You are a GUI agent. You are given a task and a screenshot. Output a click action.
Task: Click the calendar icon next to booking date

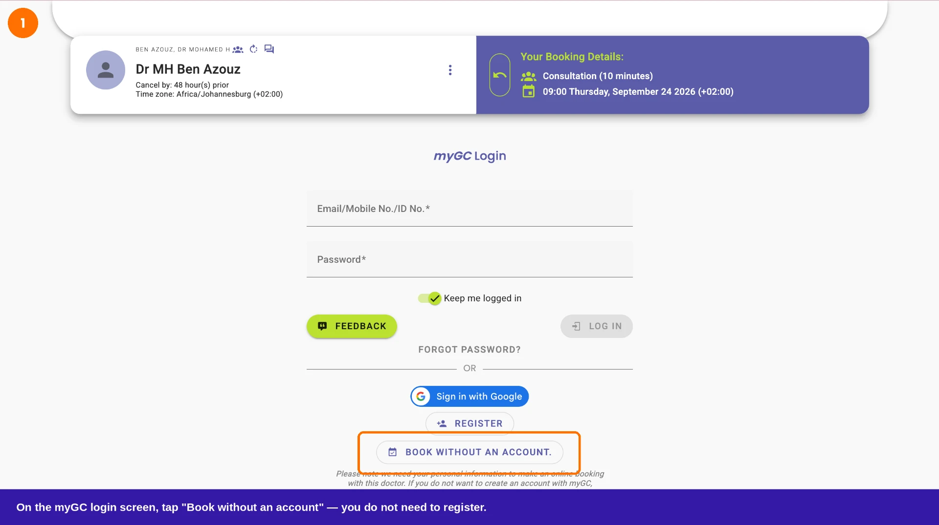click(529, 91)
